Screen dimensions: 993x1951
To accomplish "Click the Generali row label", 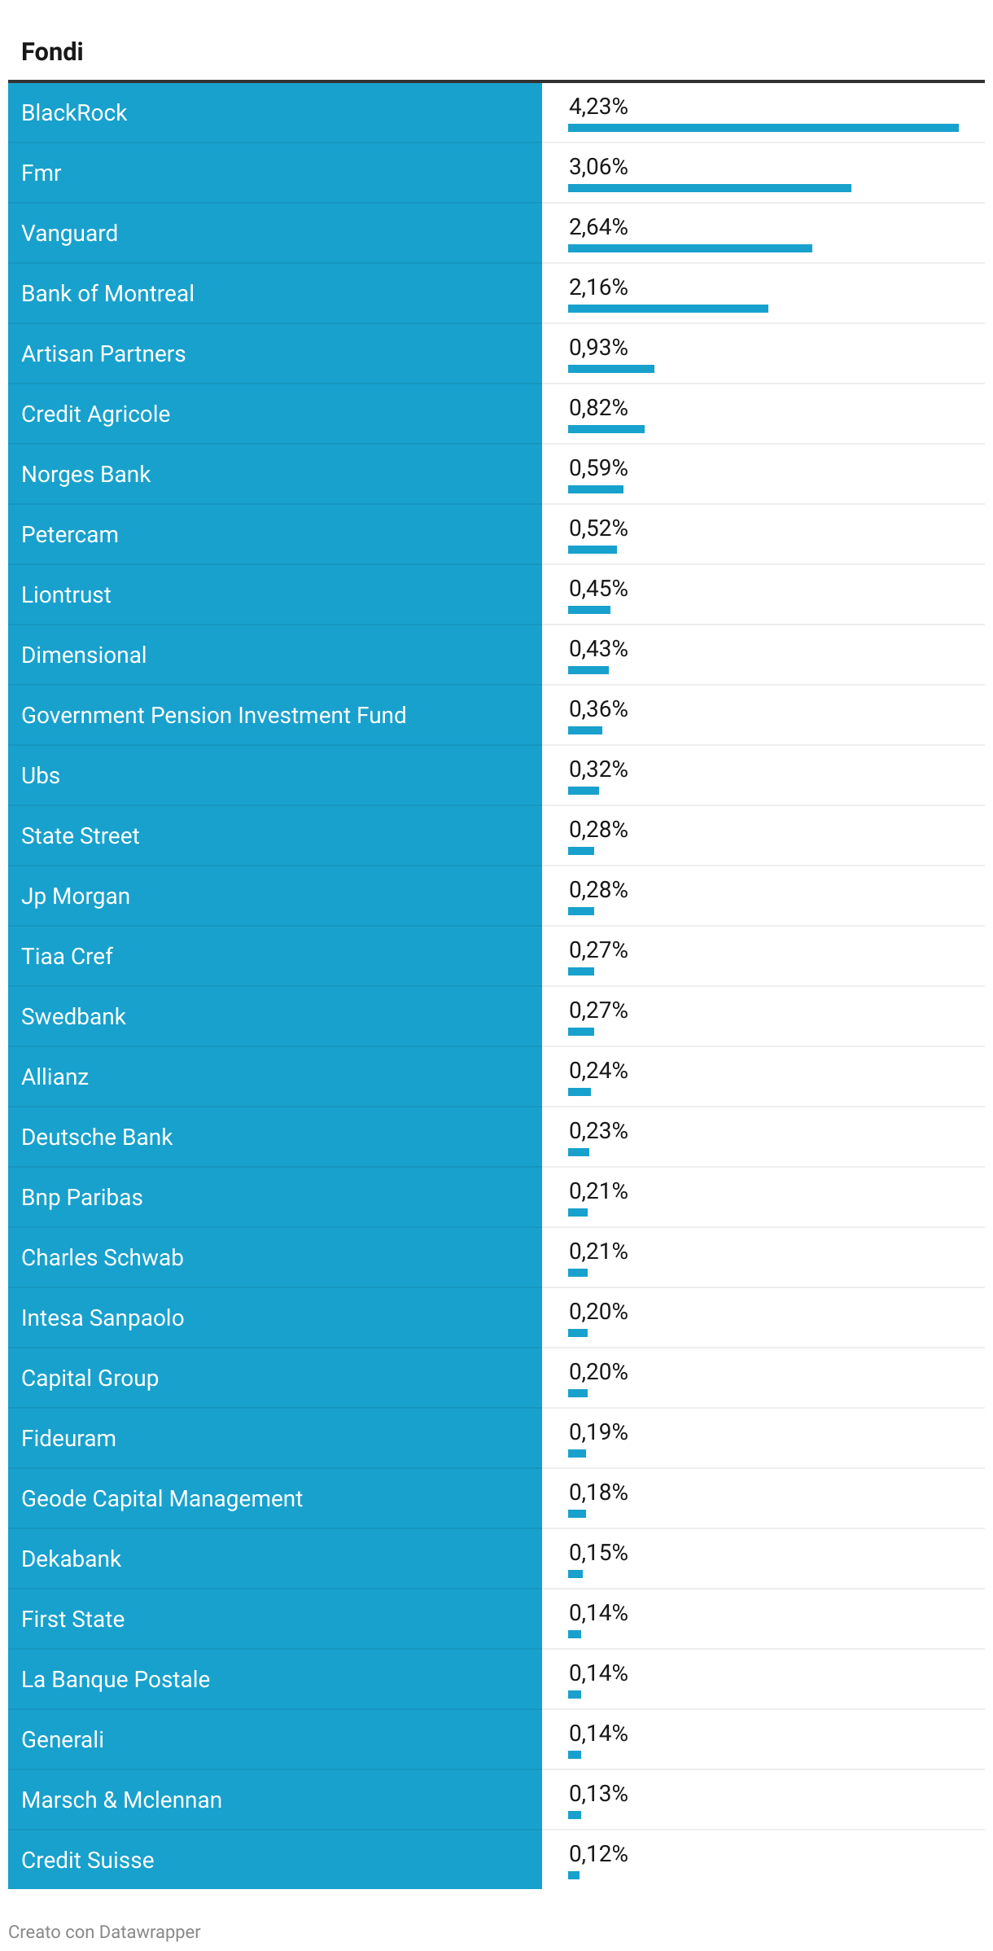I will pos(62,1739).
